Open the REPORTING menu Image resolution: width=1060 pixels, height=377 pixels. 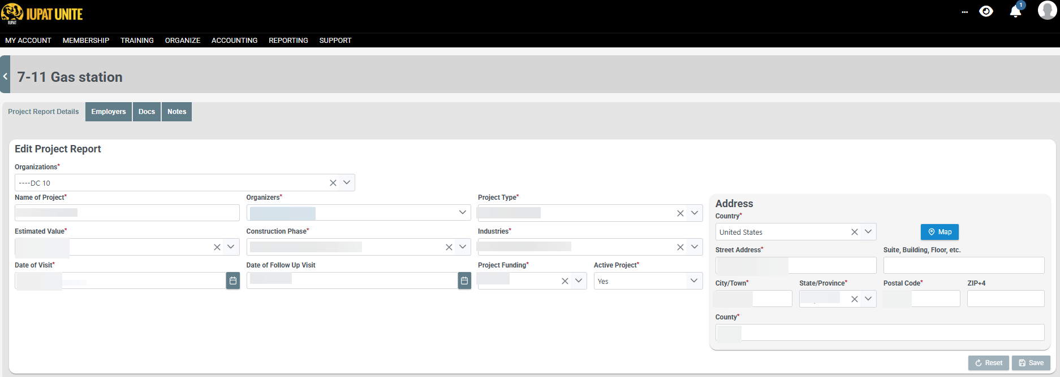click(x=288, y=41)
